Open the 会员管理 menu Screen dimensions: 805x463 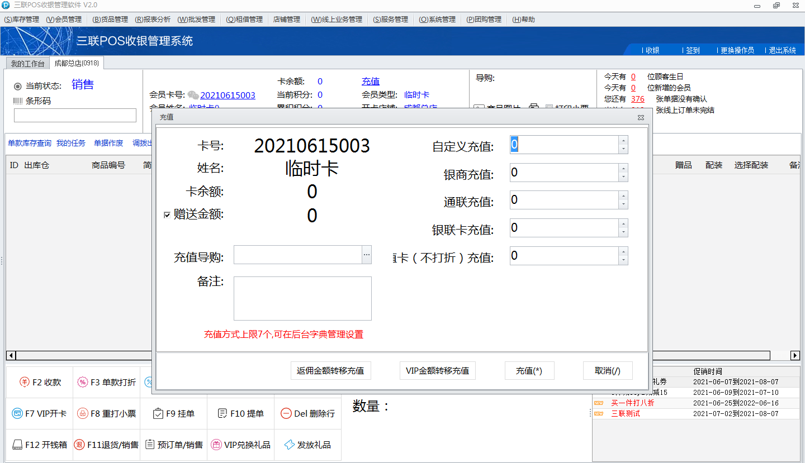(x=64, y=20)
